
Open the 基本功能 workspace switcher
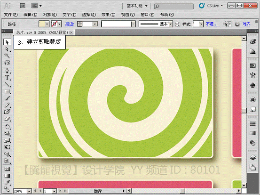[x=137, y=6]
